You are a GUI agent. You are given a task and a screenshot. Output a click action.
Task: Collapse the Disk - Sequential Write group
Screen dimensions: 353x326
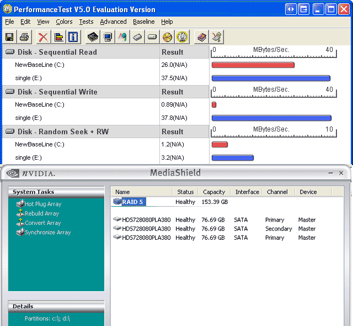pos(10,92)
